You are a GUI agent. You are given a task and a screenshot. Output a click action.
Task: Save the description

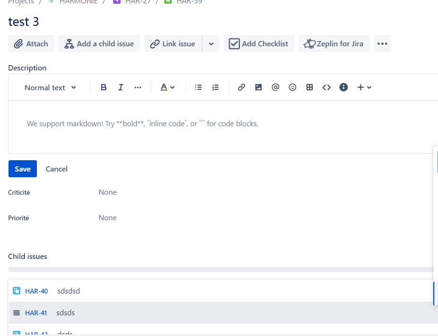[23, 169]
